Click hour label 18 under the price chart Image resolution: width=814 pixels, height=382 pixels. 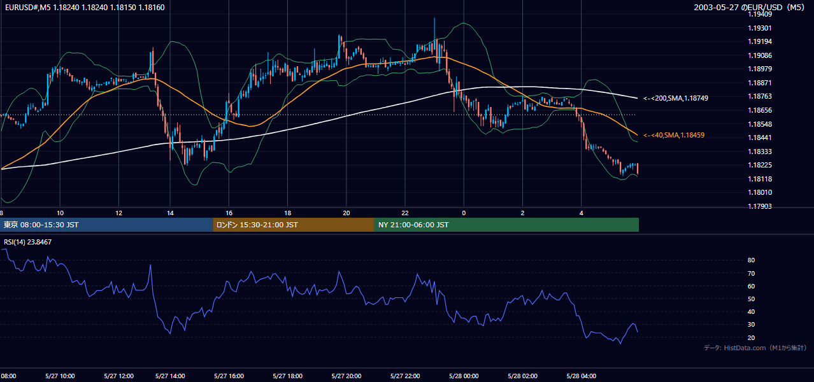(x=287, y=213)
